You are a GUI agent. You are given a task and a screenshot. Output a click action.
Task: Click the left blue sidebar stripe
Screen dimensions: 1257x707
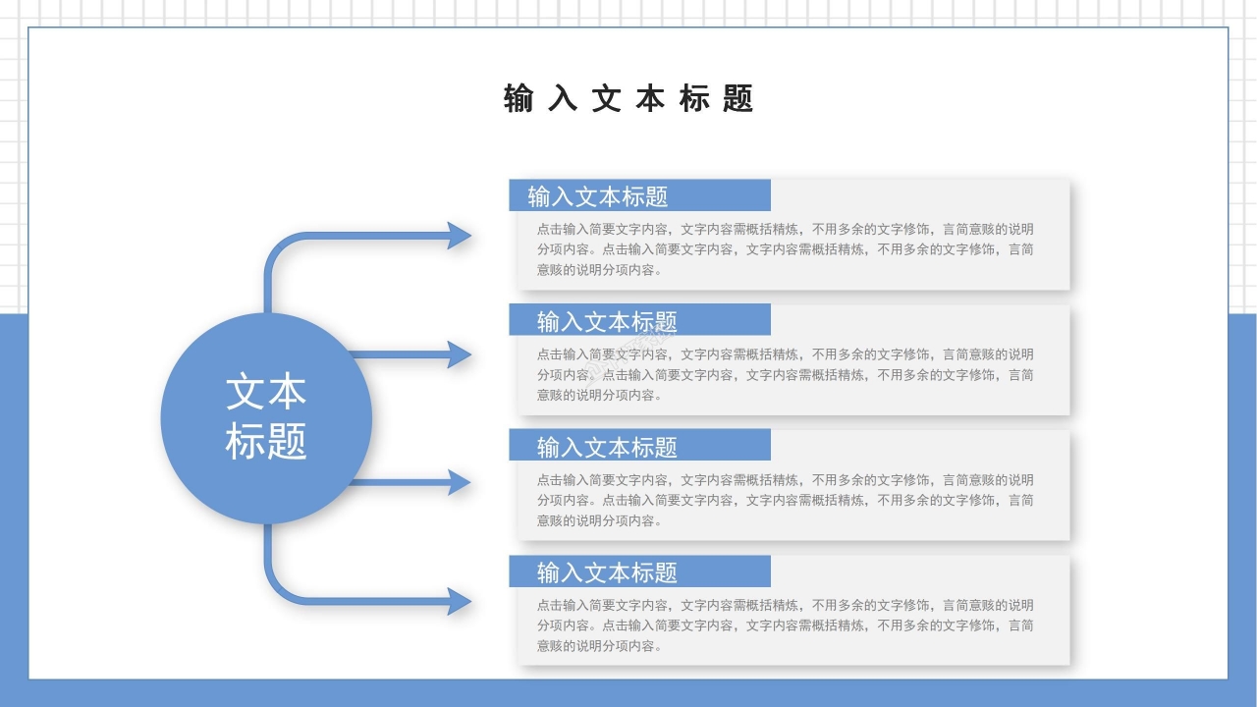pyautogui.click(x=14, y=491)
